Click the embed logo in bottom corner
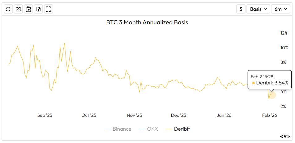 click(285, 136)
